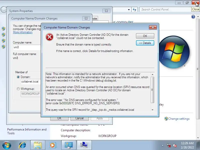Click Cancel in System Properties window
The width and height of the screenshot is (200, 150).
coord(79,118)
